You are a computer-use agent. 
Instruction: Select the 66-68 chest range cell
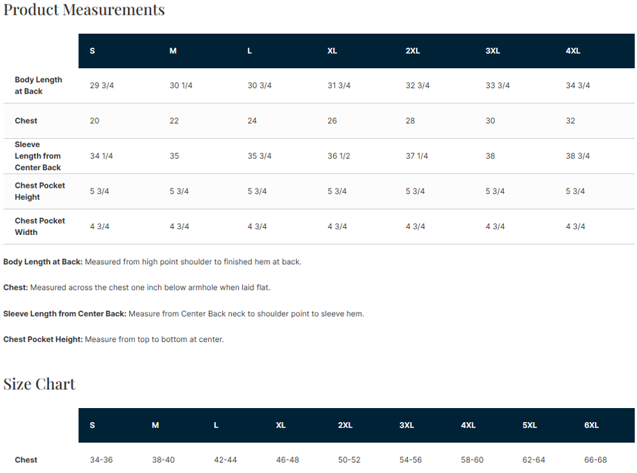point(596,460)
